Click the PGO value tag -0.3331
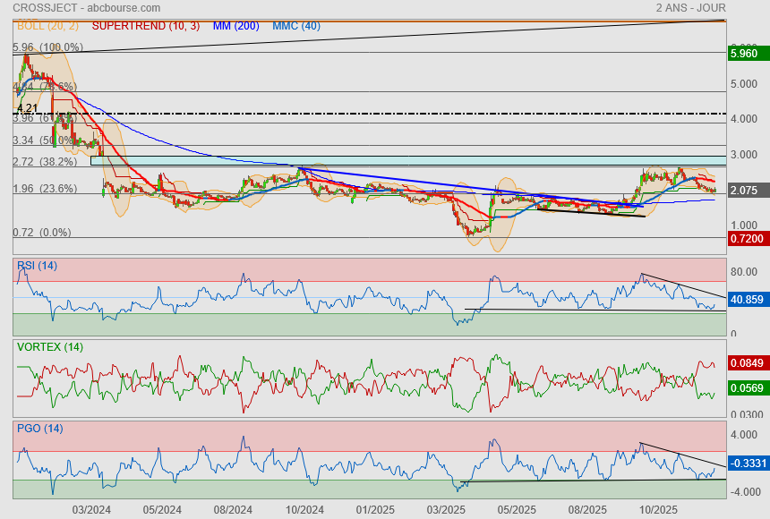This screenshot has width=770, height=519. [x=746, y=464]
